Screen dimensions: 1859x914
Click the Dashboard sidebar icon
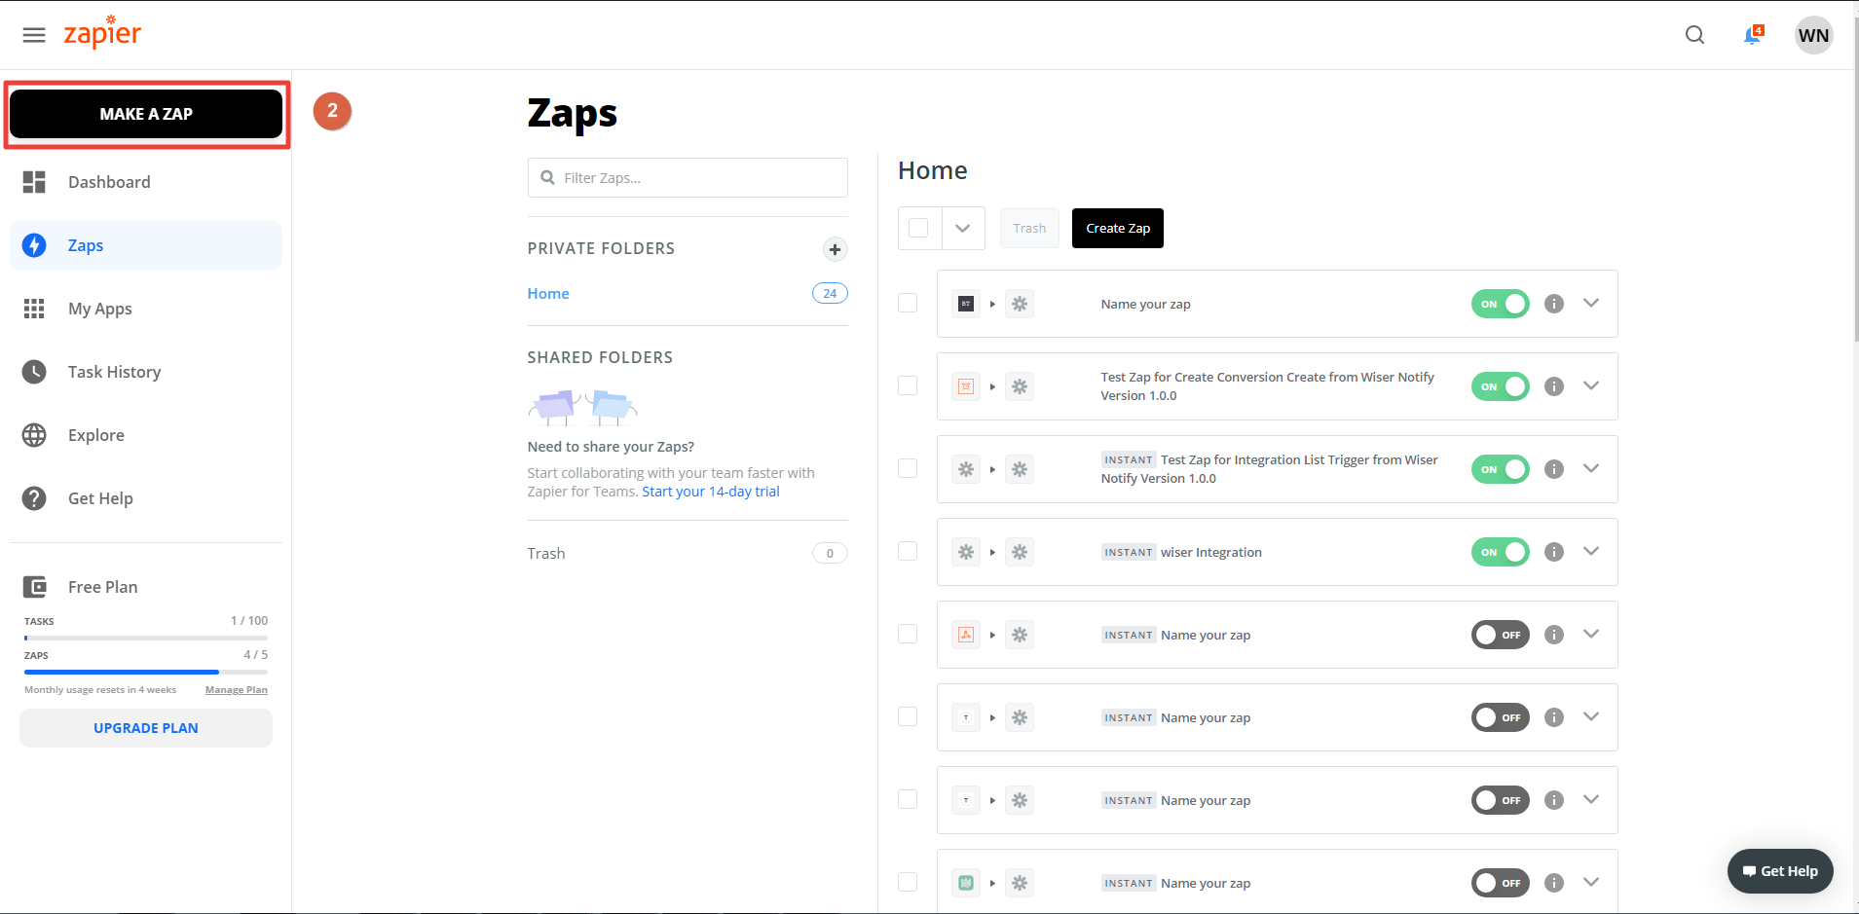[x=34, y=182]
